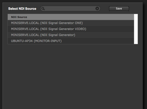Clear the search field using the X icon
This screenshot has width=147, height=109.
click(97, 8)
